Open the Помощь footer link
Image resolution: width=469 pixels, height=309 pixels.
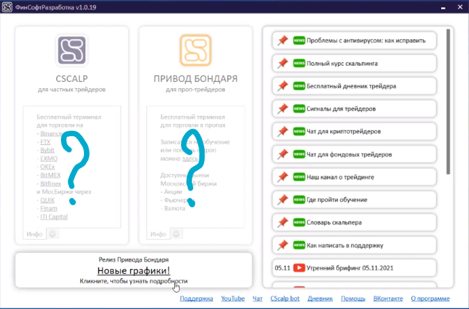353,299
